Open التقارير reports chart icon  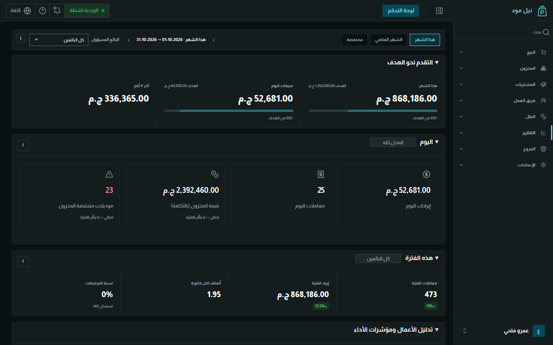coord(543,133)
